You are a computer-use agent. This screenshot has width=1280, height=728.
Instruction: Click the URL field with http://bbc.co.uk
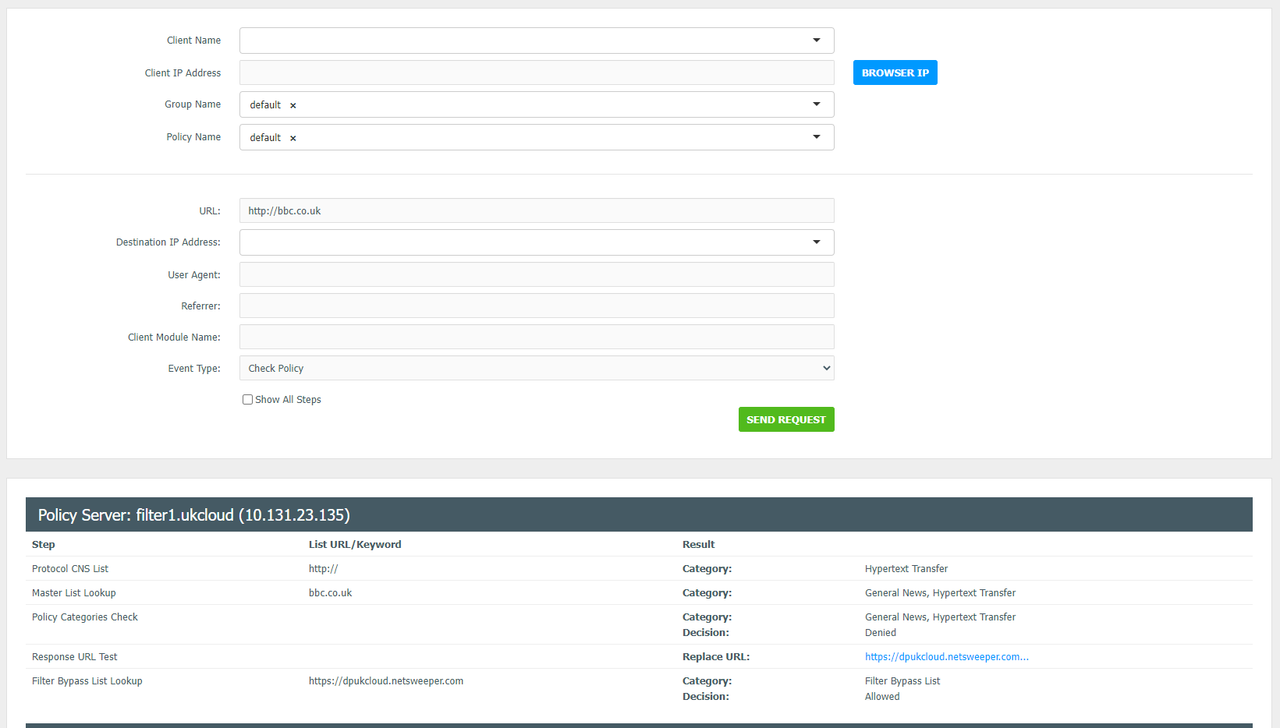coord(537,210)
